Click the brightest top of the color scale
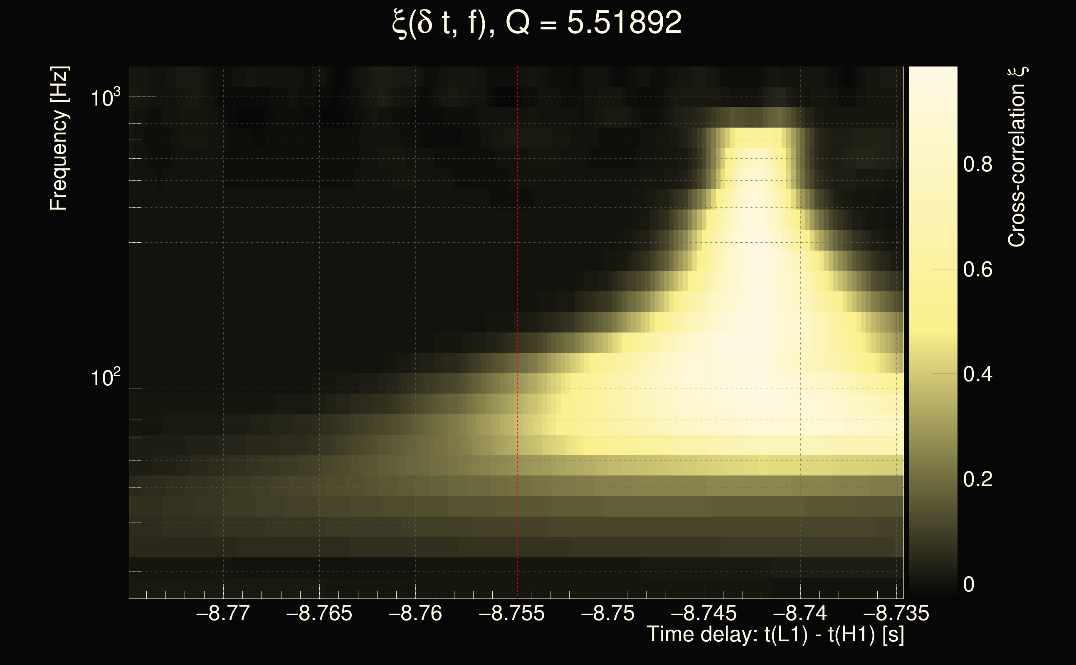1076x665 pixels. pos(933,73)
